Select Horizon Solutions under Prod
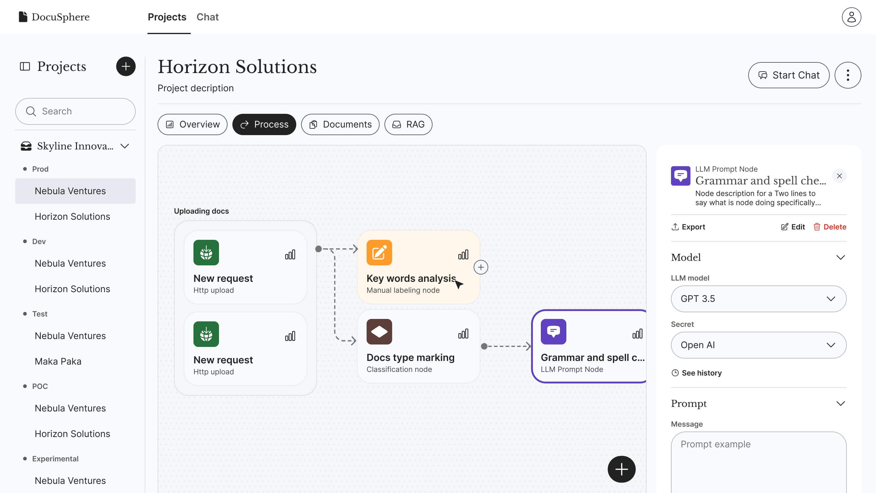The height and width of the screenshot is (493, 876). (75, 217)
